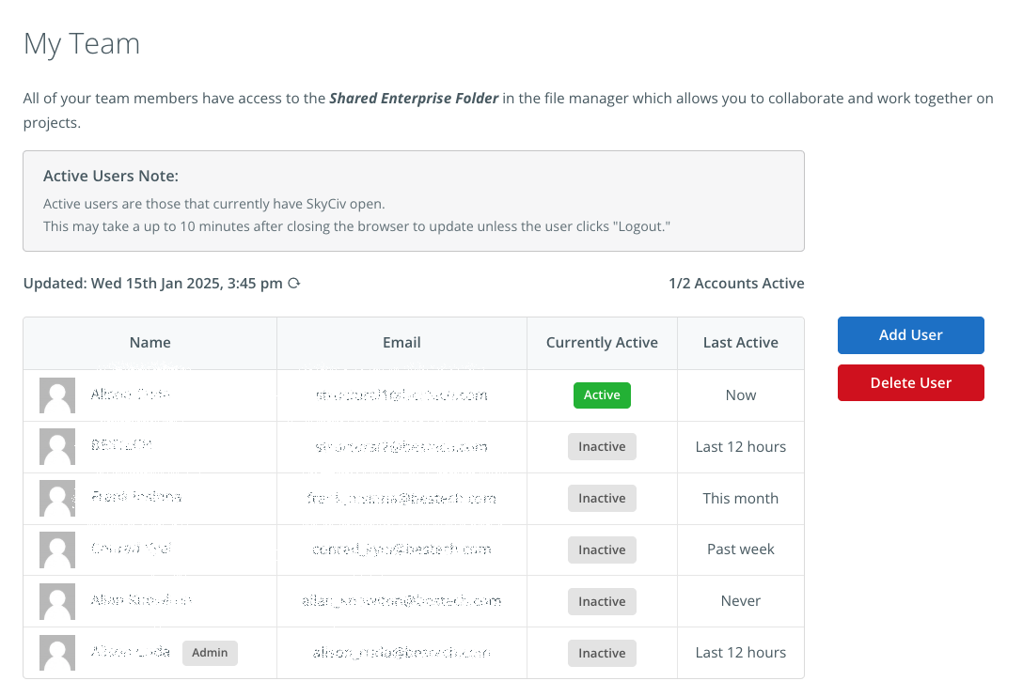Sort by the Name column header
This screenshot has height=681, width=1023.
point(150,343)
